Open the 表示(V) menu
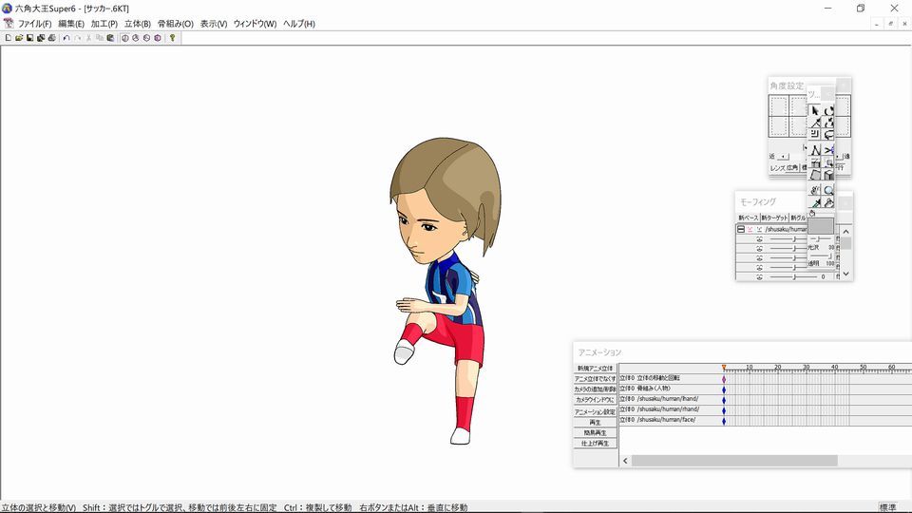 point(214,24)
